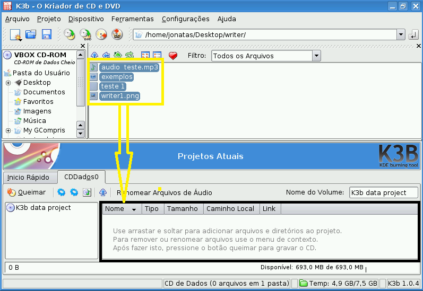
Task: Click Renomear Arquivos de Áudio button
Action: [x=165, y=192]
